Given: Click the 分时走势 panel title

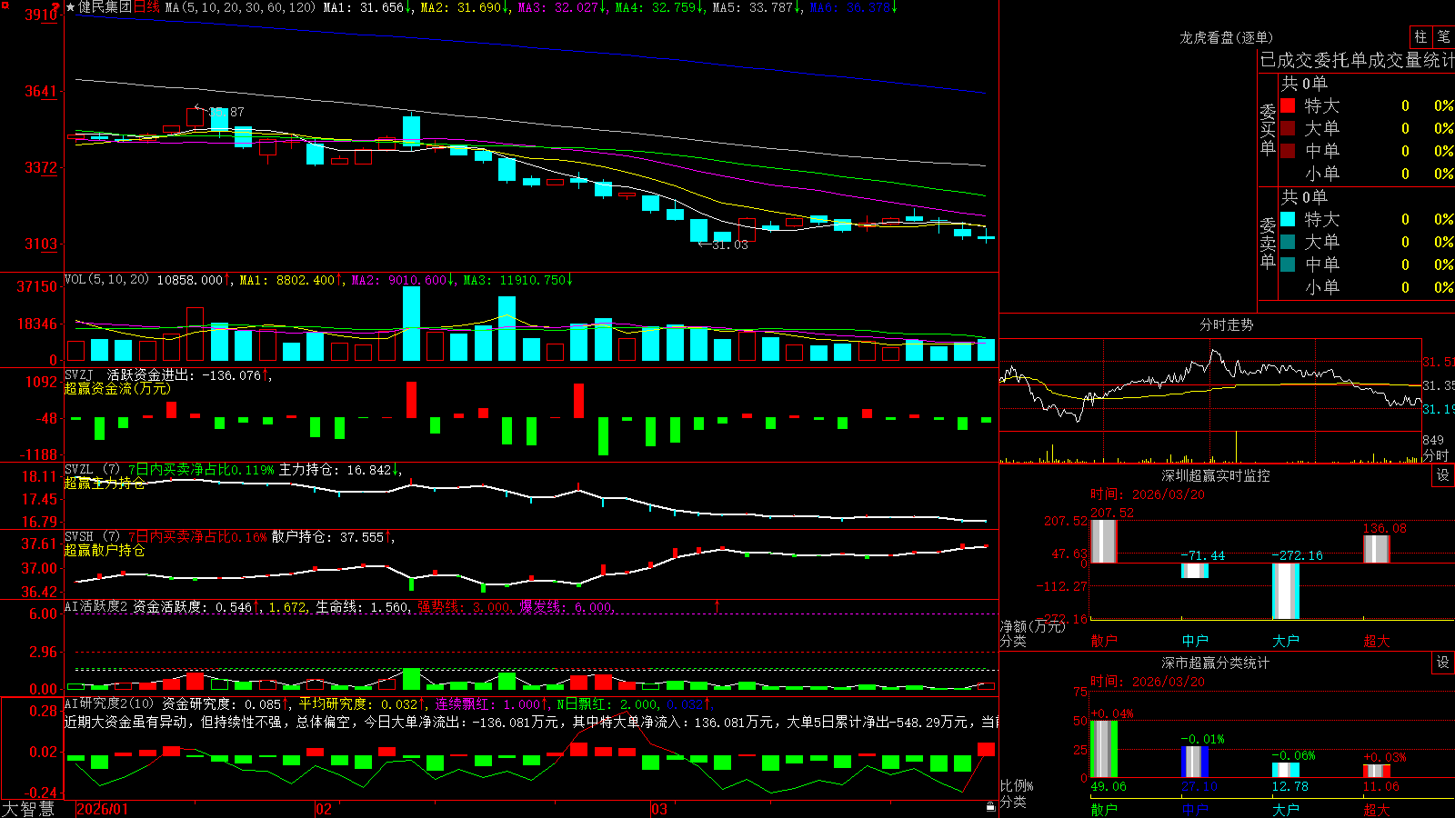Looking at the screenshot, I should click(x=1226, y=324).
